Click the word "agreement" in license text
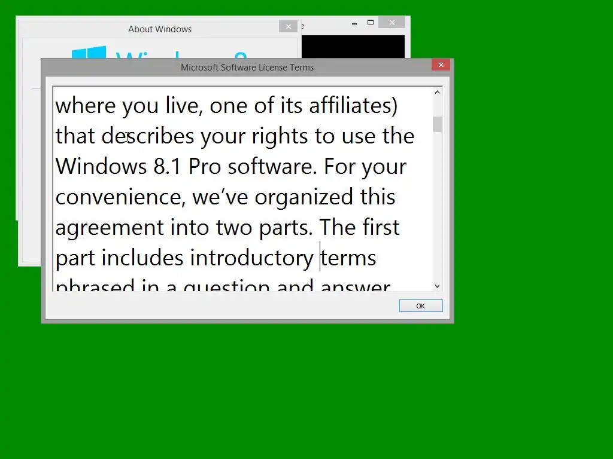Screen dimensions: 613x459 click(x=110, y=228)
